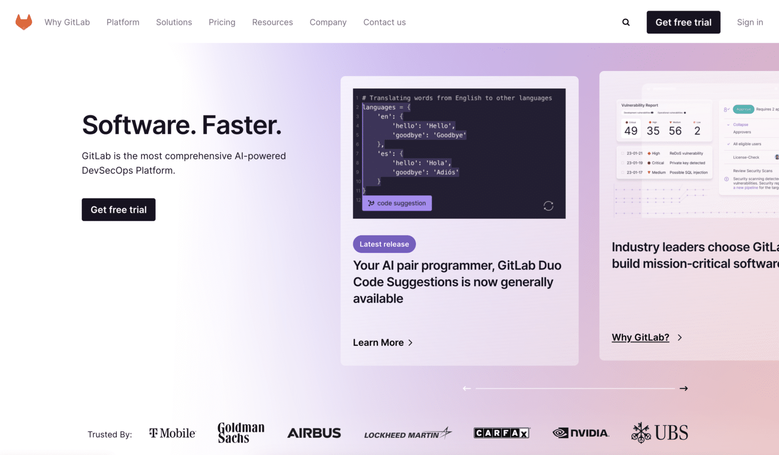Open the search magnifier icon
This screenshot has width=779, height=455.
626,22
